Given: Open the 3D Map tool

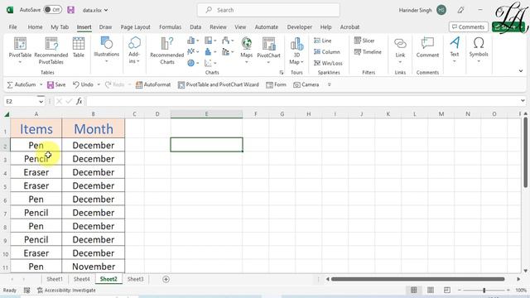Looking at the screenshot, I should coord(296,50).
